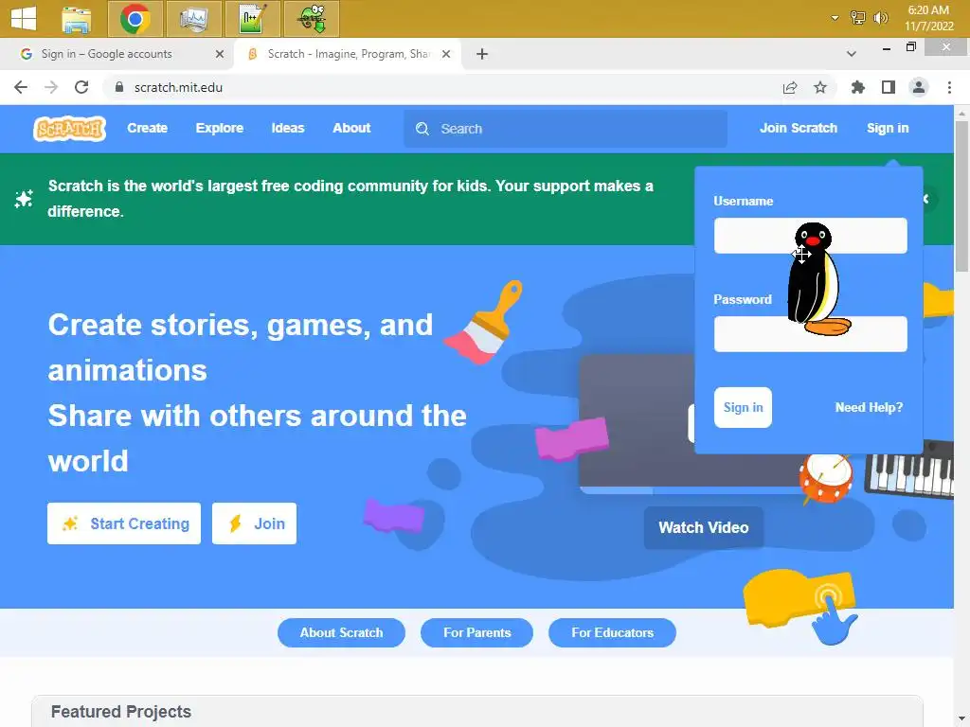Select the Scratch - Imagine, Program tab

pos(348,54)
